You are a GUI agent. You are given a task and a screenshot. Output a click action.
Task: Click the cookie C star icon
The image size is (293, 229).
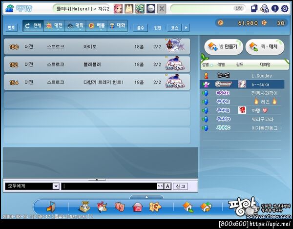[x=155, y=207]
